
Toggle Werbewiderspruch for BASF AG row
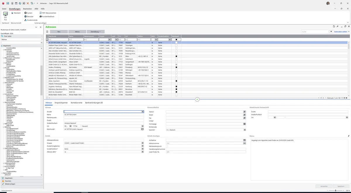click(x=176, y=92)
